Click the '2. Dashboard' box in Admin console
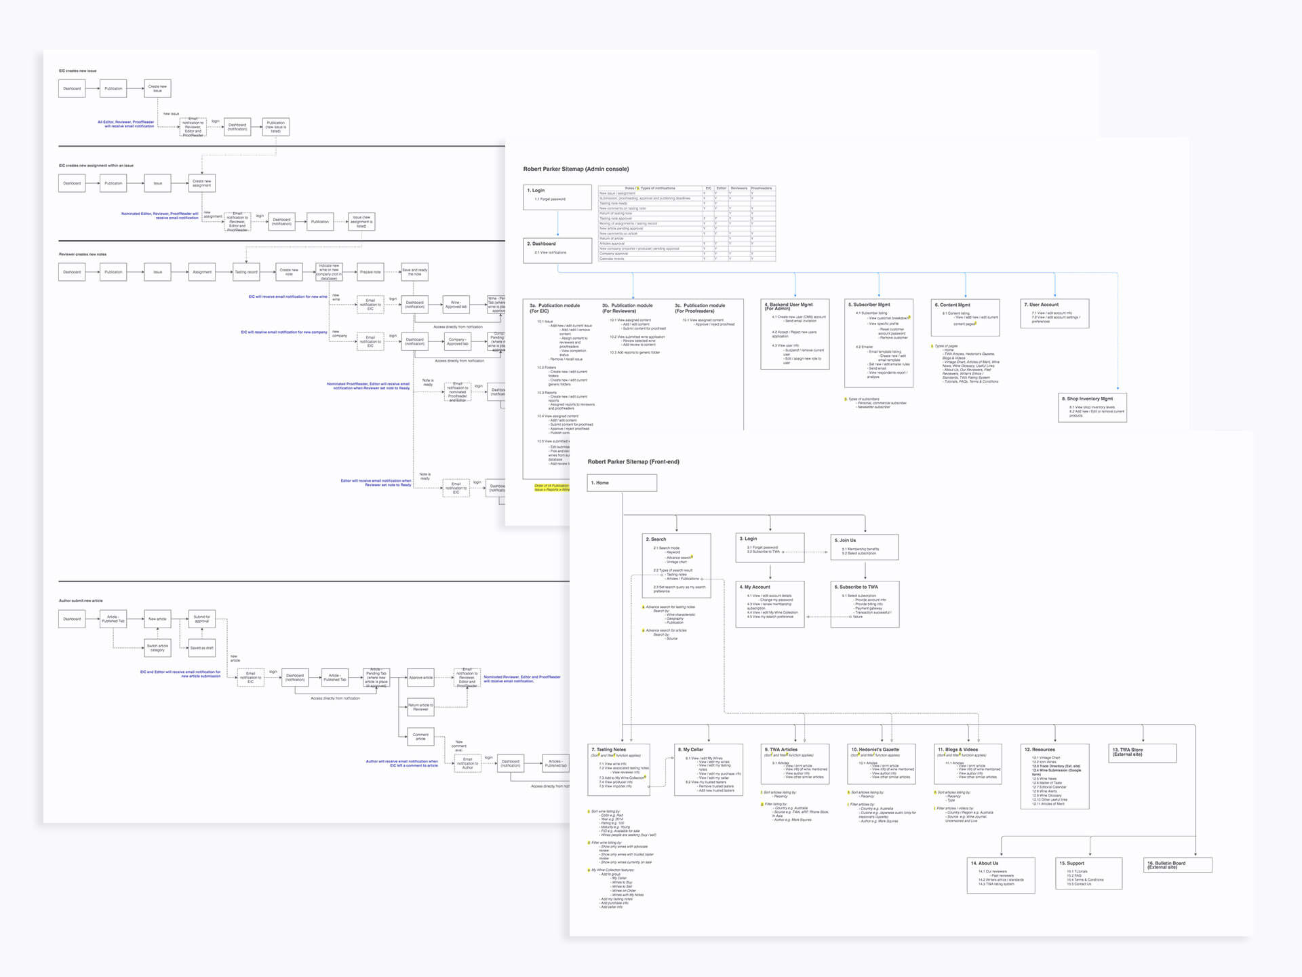 (x=557, y=250)
